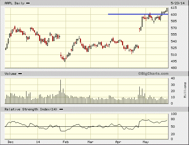
Task: Click the Dec month label
Action: click(x=10, y=142)
